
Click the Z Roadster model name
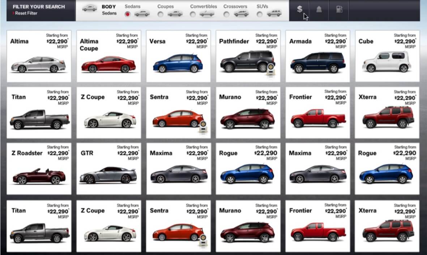click(27, 153)
